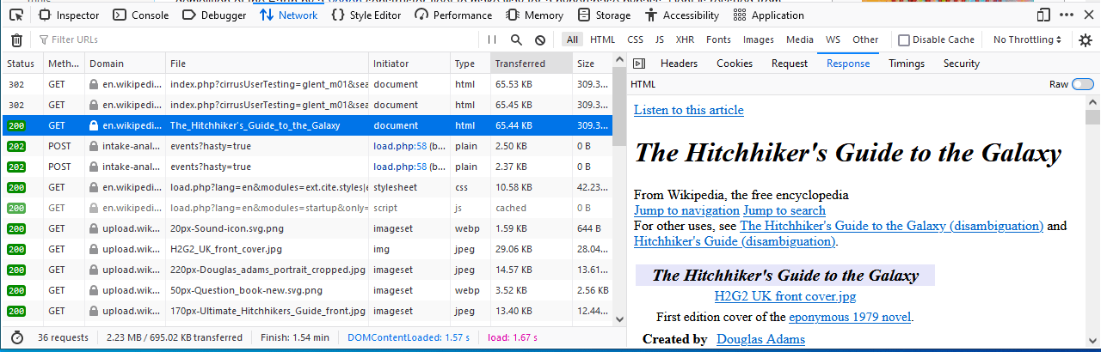Open Hitchhiker's Guide (disambiguation) link
The image size is (1101, 352).
point(735,241)
